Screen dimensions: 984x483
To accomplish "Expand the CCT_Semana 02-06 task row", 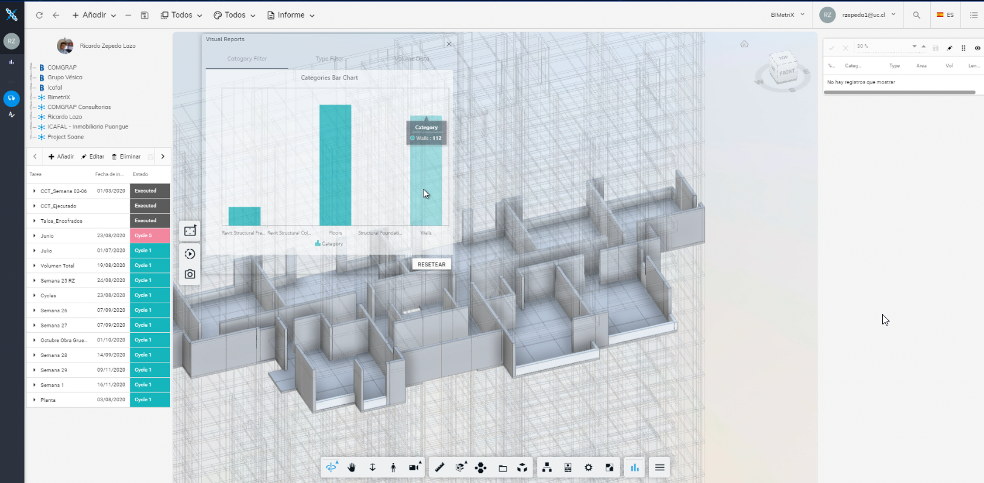I will (x=35, y=191).
